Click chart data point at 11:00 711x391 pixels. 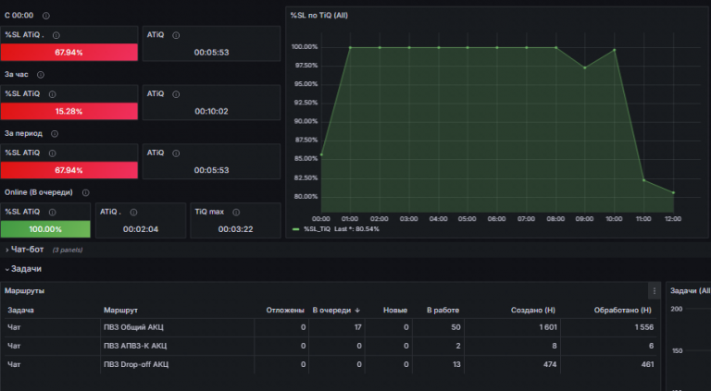644,180
